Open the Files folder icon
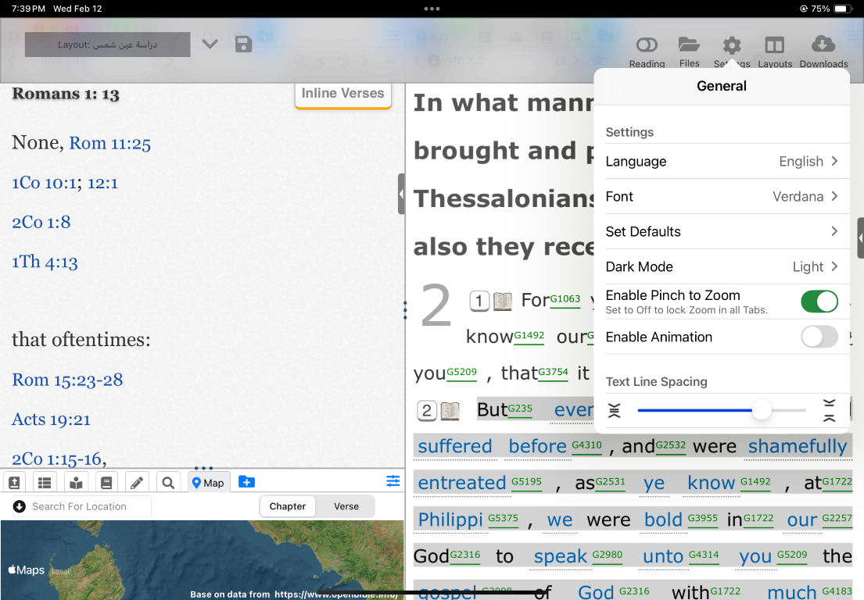This screenshot has width=864, height=600. [x=689, y=46]
